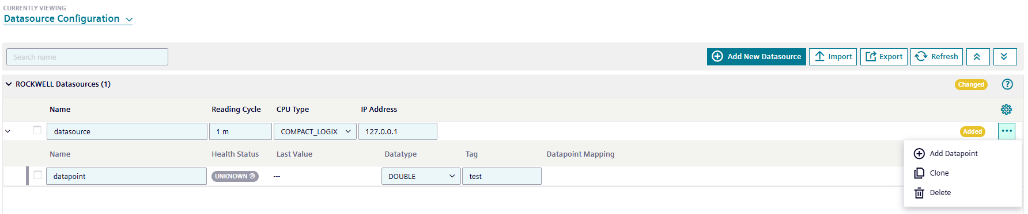Image resolution: width=1028 pixels, height=214 pixels.
Task: Click the collapse all double-chevron up icon
Action: (x=978, y=57)
